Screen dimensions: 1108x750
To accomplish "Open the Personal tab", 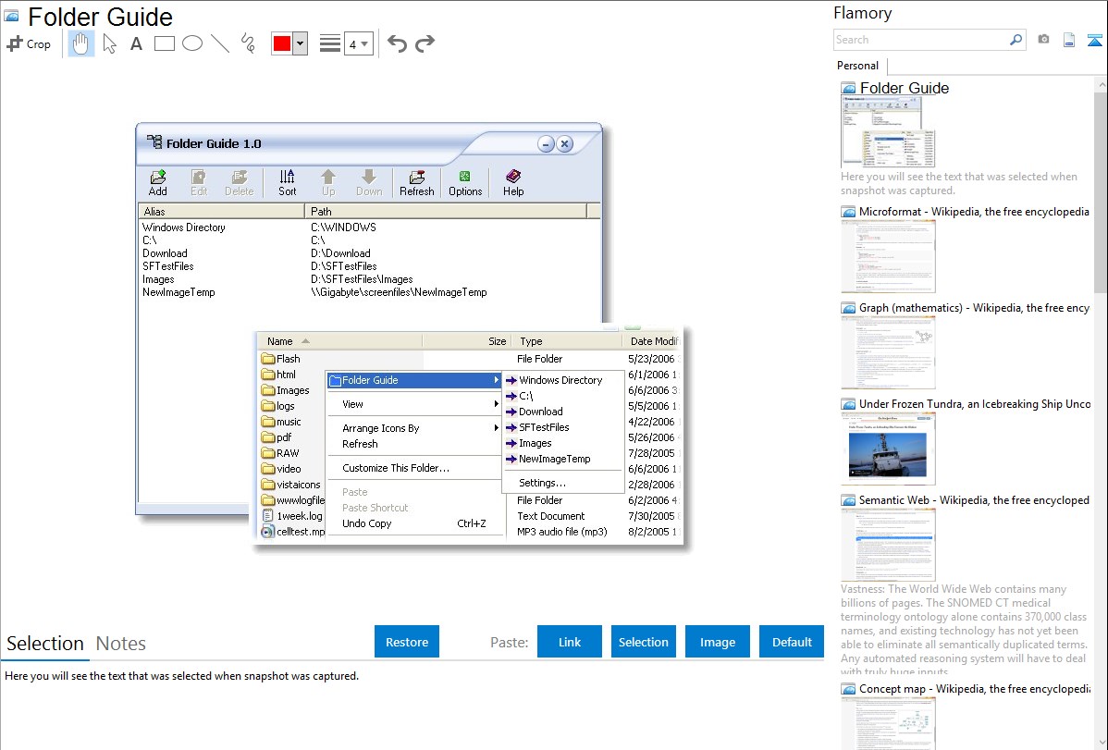I will click(857, 66).
